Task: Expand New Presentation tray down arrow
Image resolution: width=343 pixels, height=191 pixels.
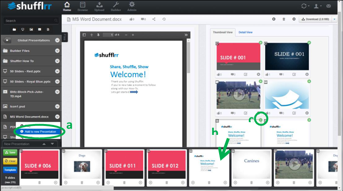Action: (52, 144)
